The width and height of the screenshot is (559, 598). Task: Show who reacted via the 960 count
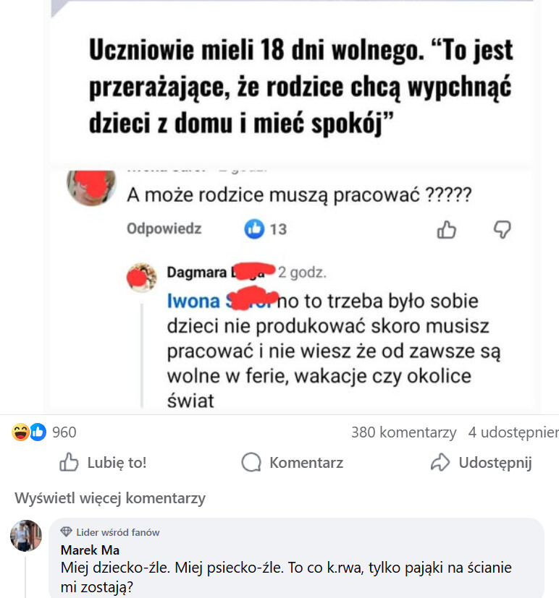tap(64, 432)
